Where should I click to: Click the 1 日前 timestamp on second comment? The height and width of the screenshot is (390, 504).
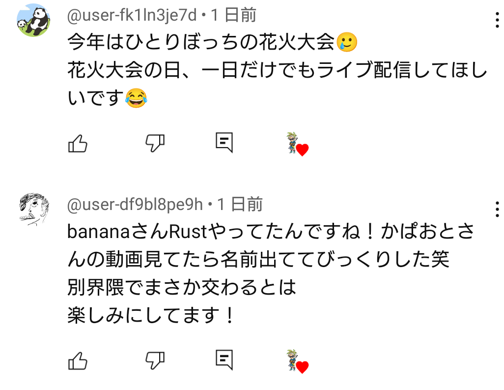point(240,205)
